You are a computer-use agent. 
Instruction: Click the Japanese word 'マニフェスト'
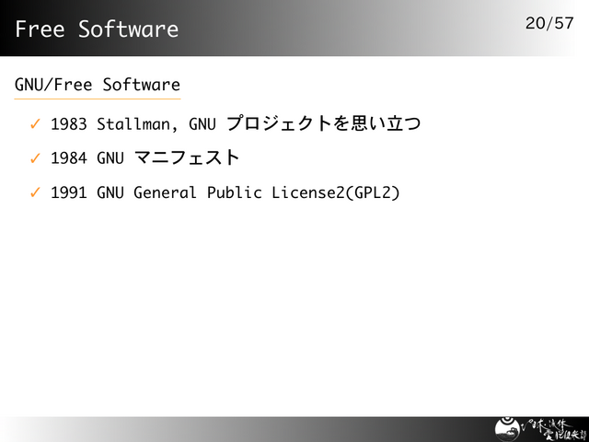point(187,158)
